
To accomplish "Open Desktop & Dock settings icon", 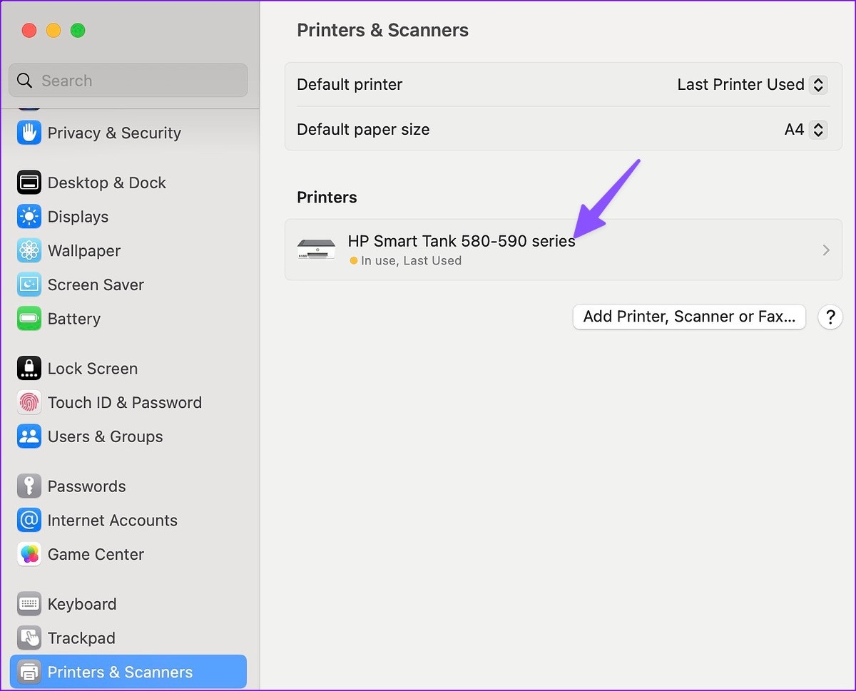I will [x=29, y=183].
